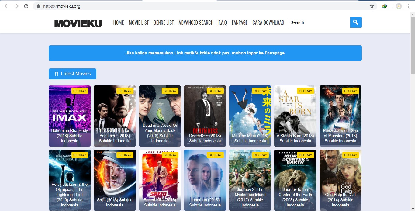Click the MOVIEKU logo
Screen dimensions: 415x211
[x=78, y=23]
